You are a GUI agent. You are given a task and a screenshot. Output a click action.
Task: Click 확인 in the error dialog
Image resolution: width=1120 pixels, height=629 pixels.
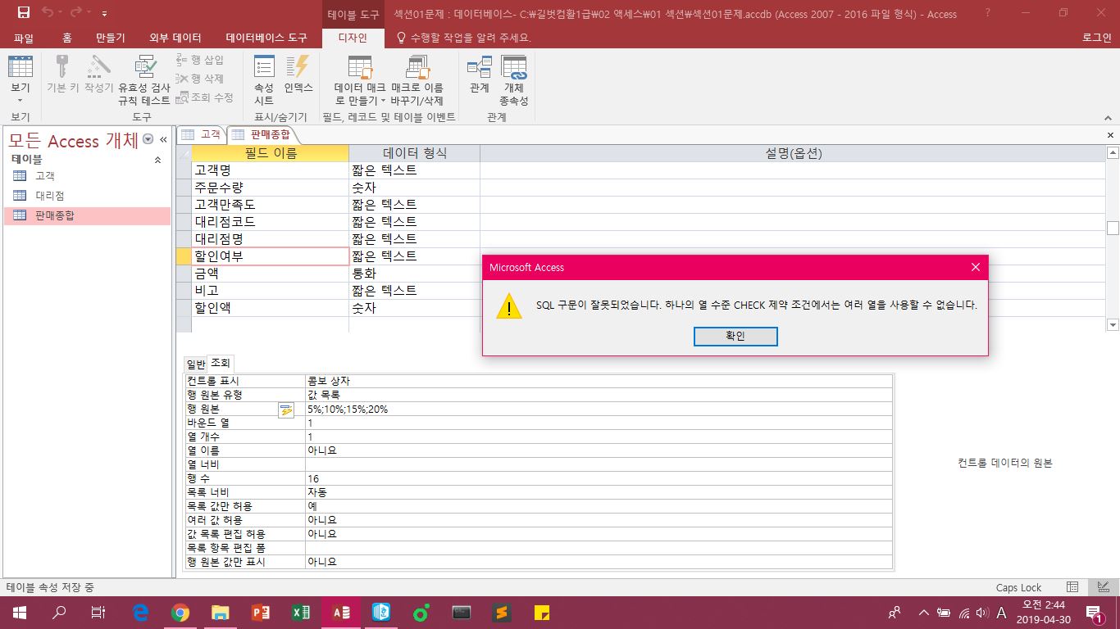[x=735, y=337]
